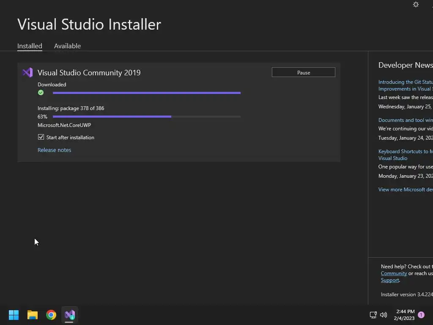Open the Release notes link
Screen dimensions: 433x325
pyautogui.click(x=55, y=150)
